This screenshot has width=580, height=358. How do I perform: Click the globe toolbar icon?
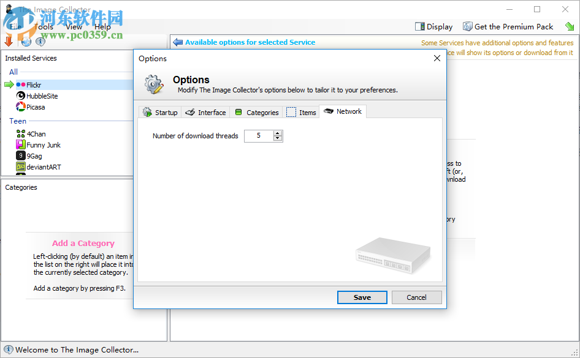(26, 42)
